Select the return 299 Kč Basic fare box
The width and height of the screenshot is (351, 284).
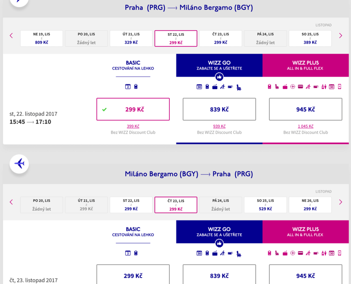(133, 276)
